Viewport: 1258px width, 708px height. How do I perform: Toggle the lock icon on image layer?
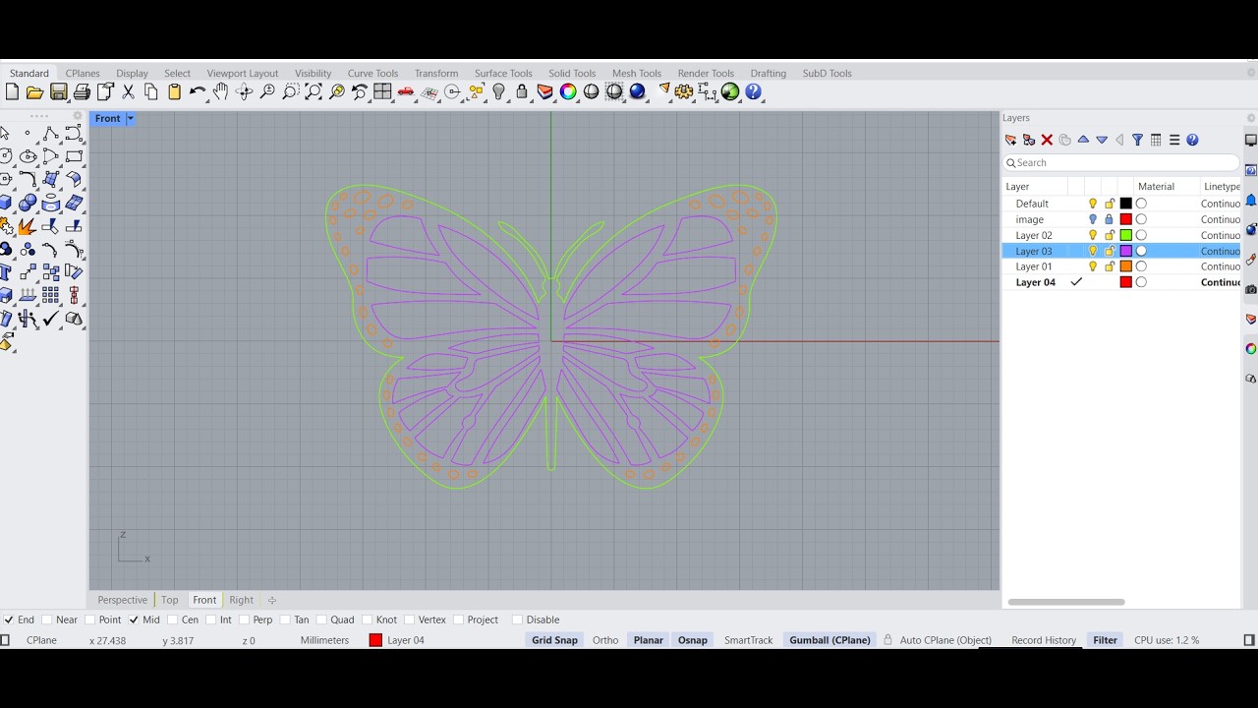pos(1110,220)
